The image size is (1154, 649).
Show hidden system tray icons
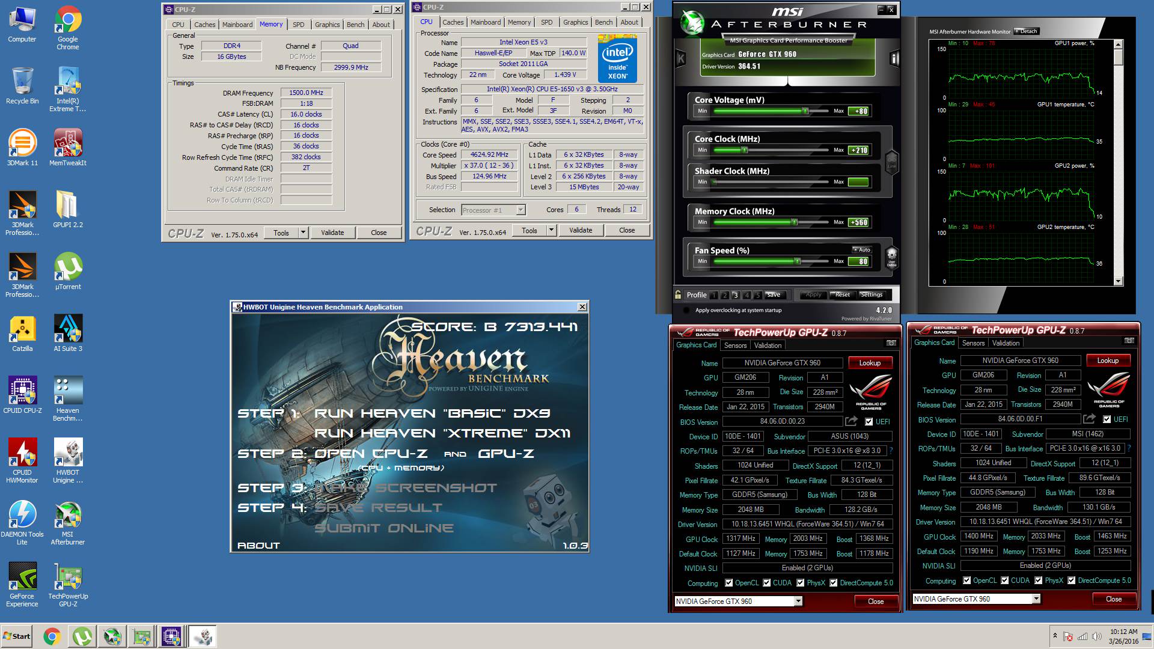[1054, 635]
